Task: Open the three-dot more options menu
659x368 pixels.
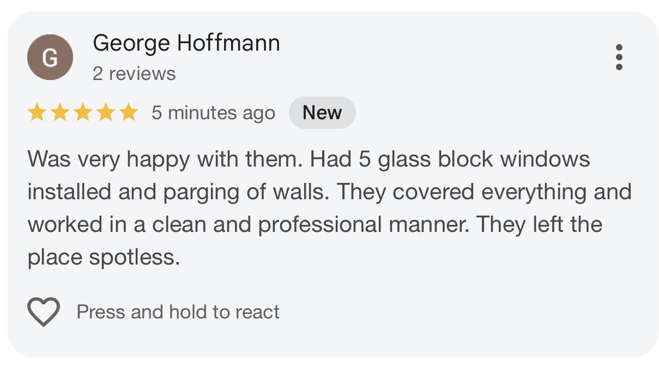Action: [x=619, y=57]
